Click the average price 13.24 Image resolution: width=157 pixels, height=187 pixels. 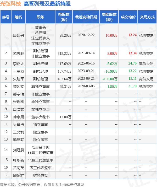(x=132, y=35)
